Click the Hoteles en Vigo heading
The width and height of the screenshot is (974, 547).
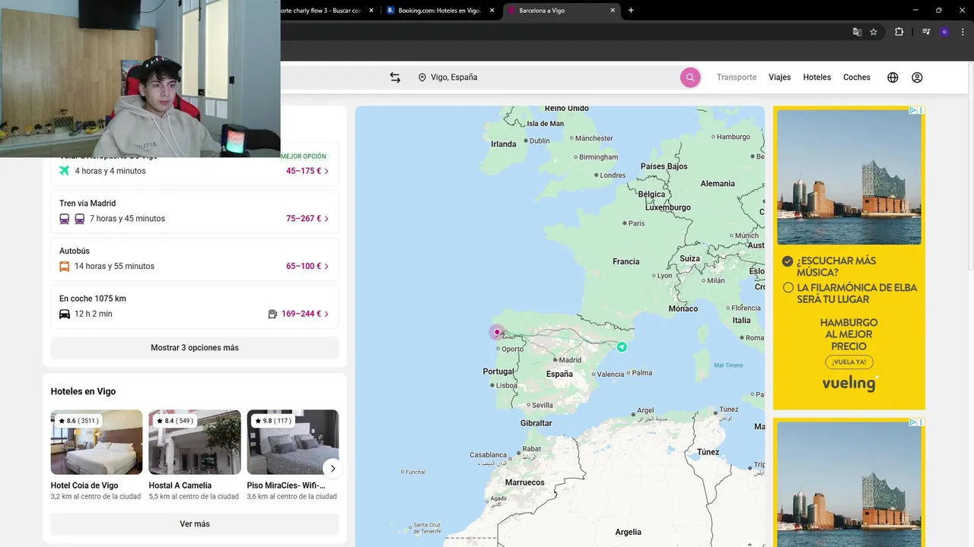pyautogui.click(x=83, y=391)
